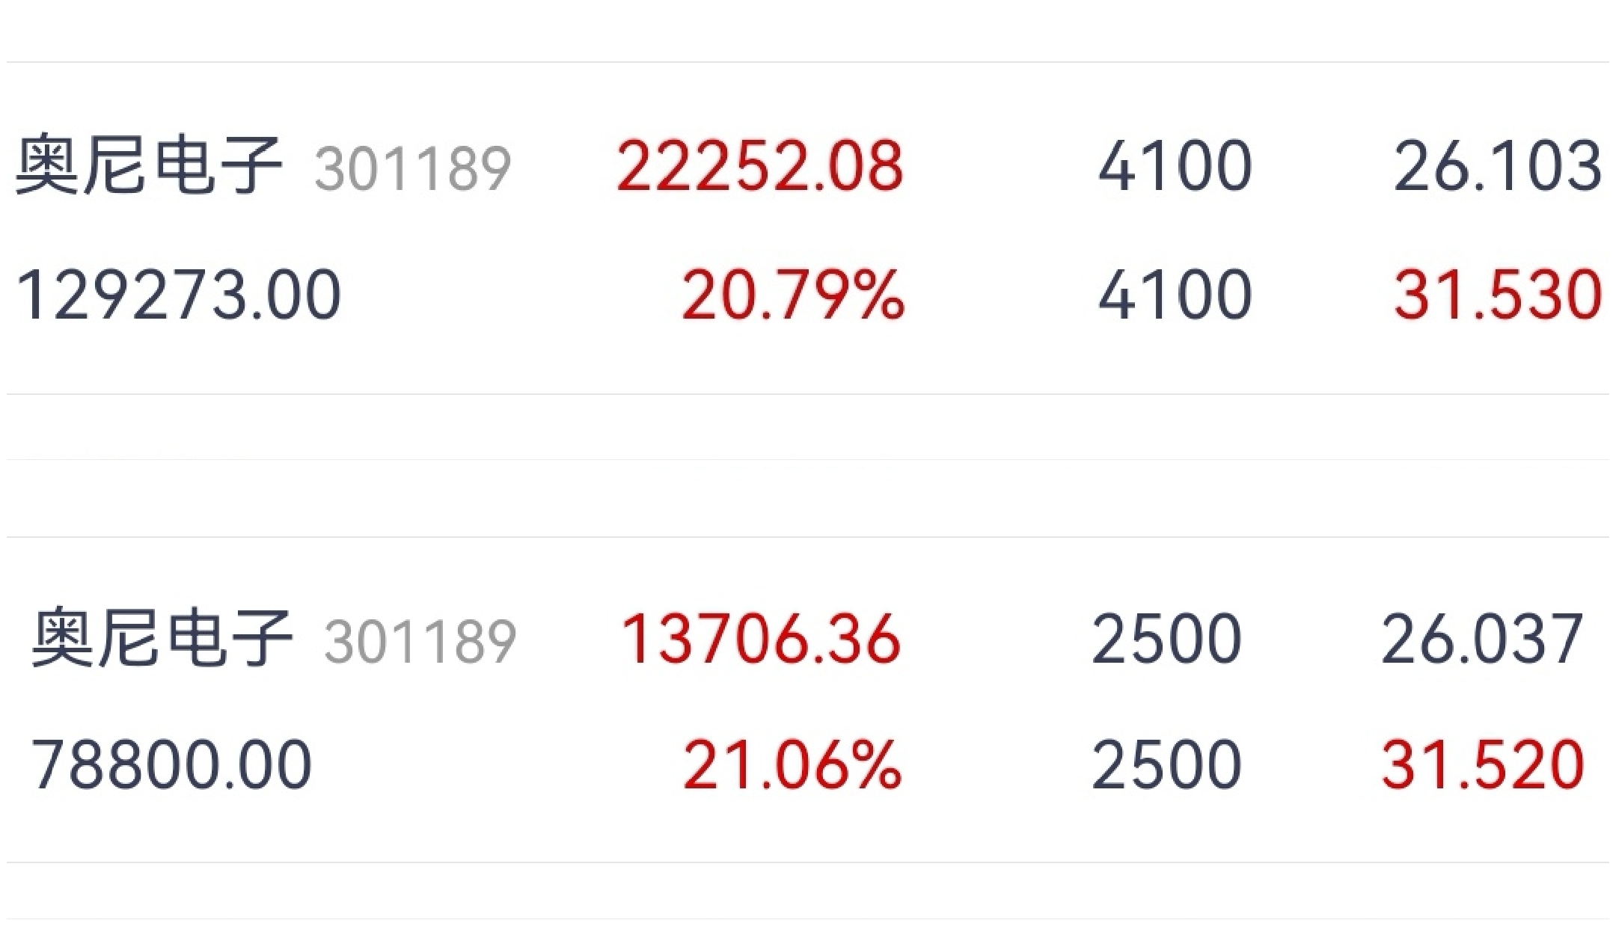Viewport: 1616px width, 926px height.
Task: Click blank area below 129273.00 row
Action: [x=808, y=426]
